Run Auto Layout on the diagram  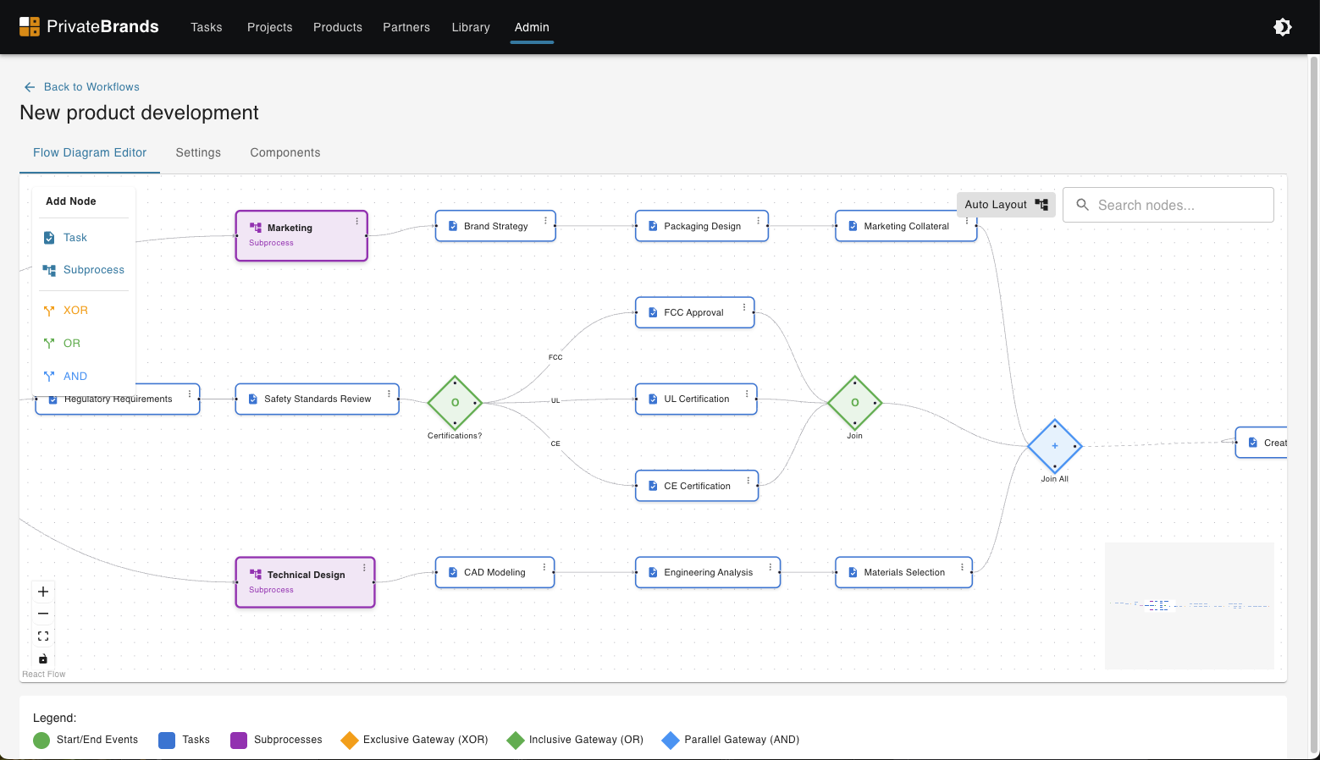[x=1004, y=204]
